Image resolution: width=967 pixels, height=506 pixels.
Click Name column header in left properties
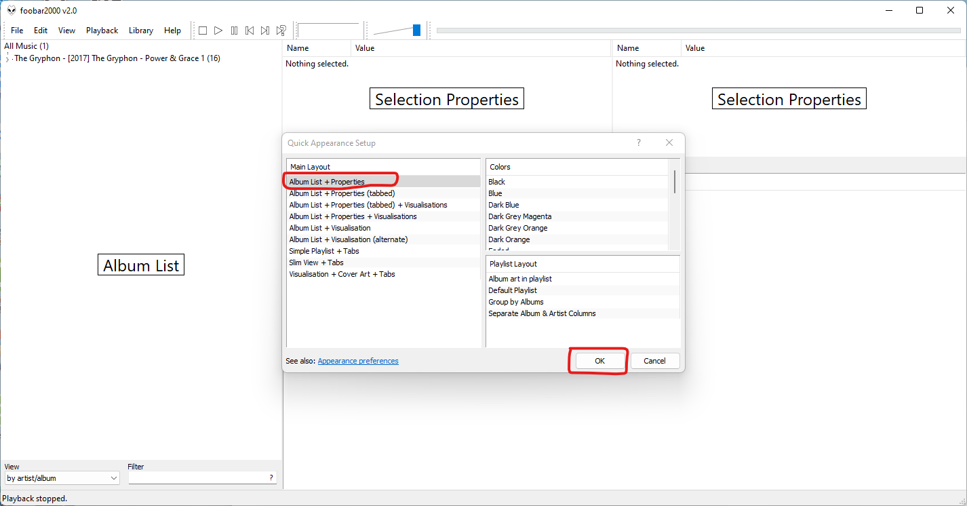tap(317, 48)
